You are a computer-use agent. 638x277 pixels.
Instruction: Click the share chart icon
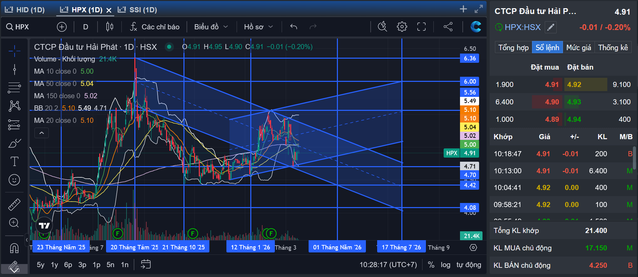click(x=448, y=27)
